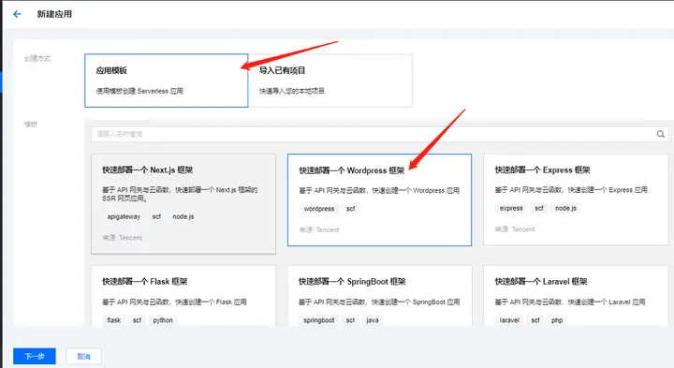This screenshot has width=674, height=368.
Task: Click the 快速导入您的本地项目 subtitle
Action: (292, 91)
